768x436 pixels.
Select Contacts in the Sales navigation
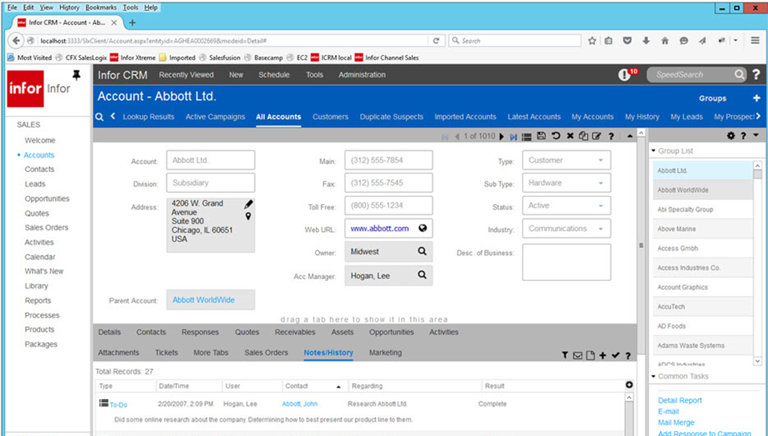tap(40, 169)
